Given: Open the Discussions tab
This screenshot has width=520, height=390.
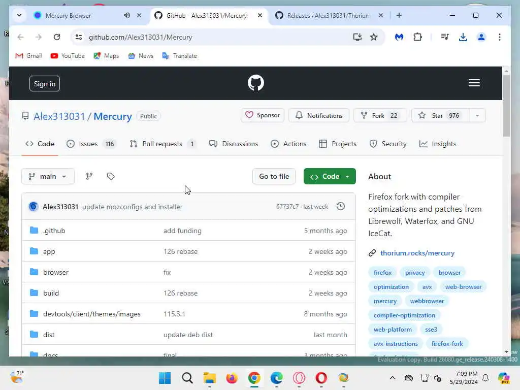Looking at the screenshot, I should pos(234,144).
